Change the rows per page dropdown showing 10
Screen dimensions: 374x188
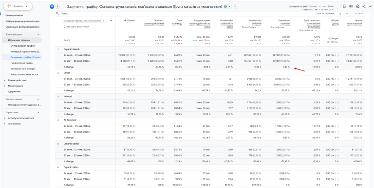tap(343, 14)
